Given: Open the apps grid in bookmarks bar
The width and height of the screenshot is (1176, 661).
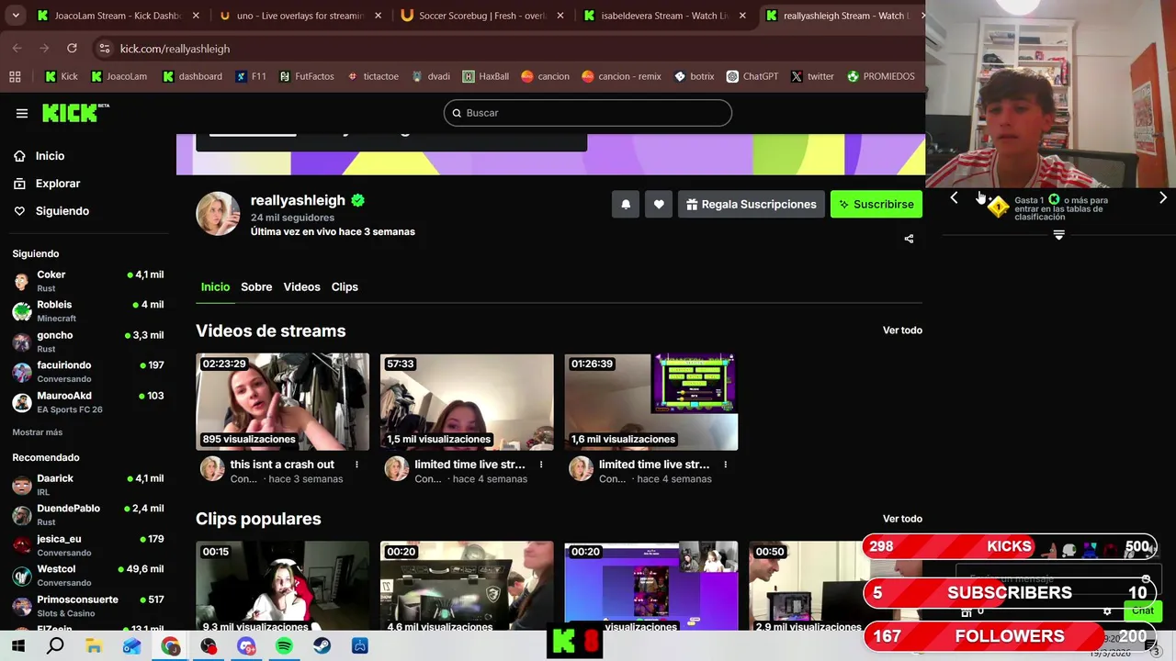Looking at the screenshot, I should pyautogui.click(x=15, y=76).
